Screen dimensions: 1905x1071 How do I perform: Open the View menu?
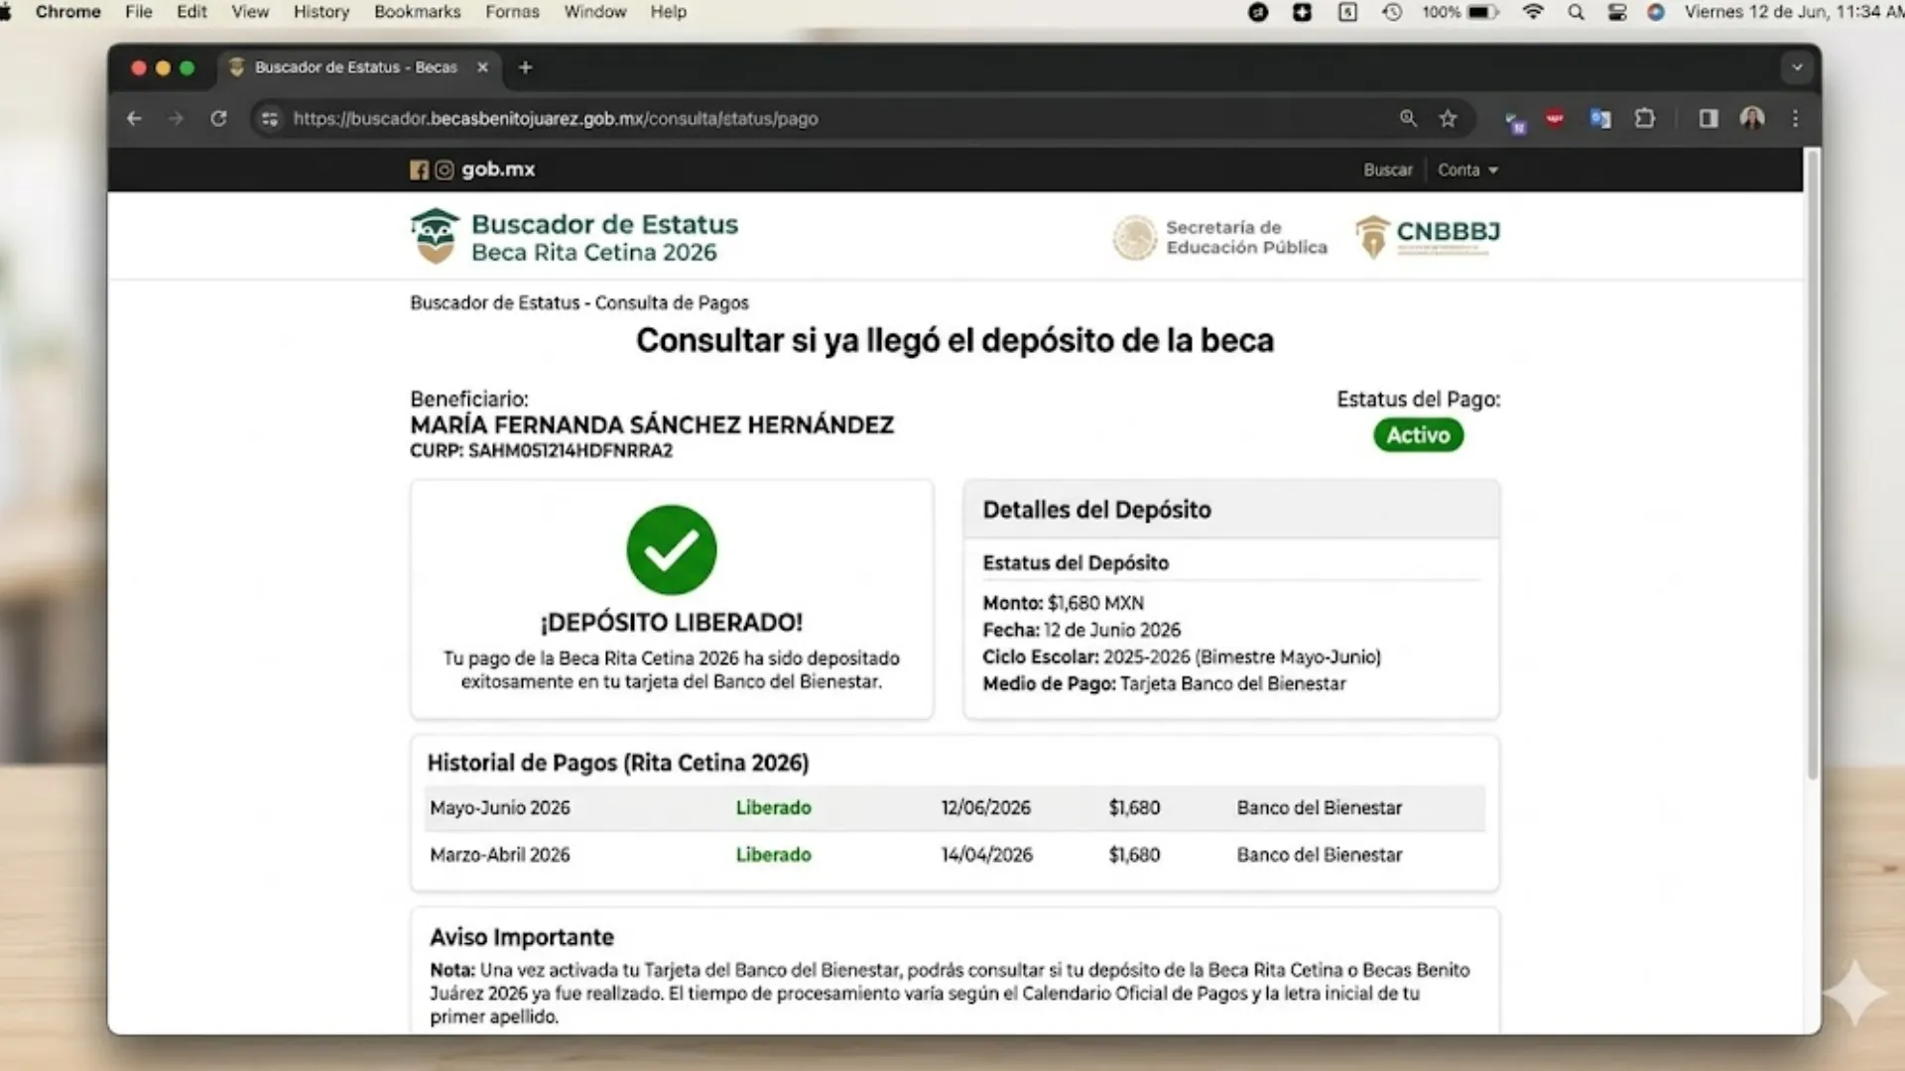250,12
